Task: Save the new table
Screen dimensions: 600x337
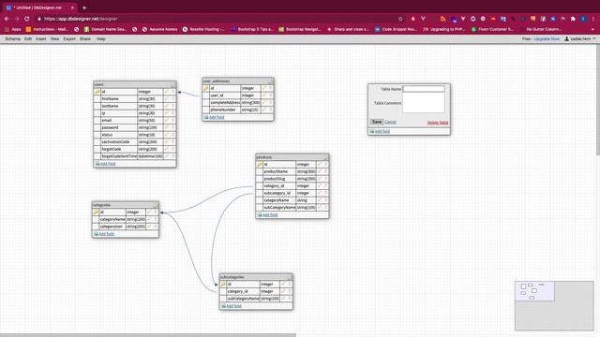Action: (x=377, y=122)
